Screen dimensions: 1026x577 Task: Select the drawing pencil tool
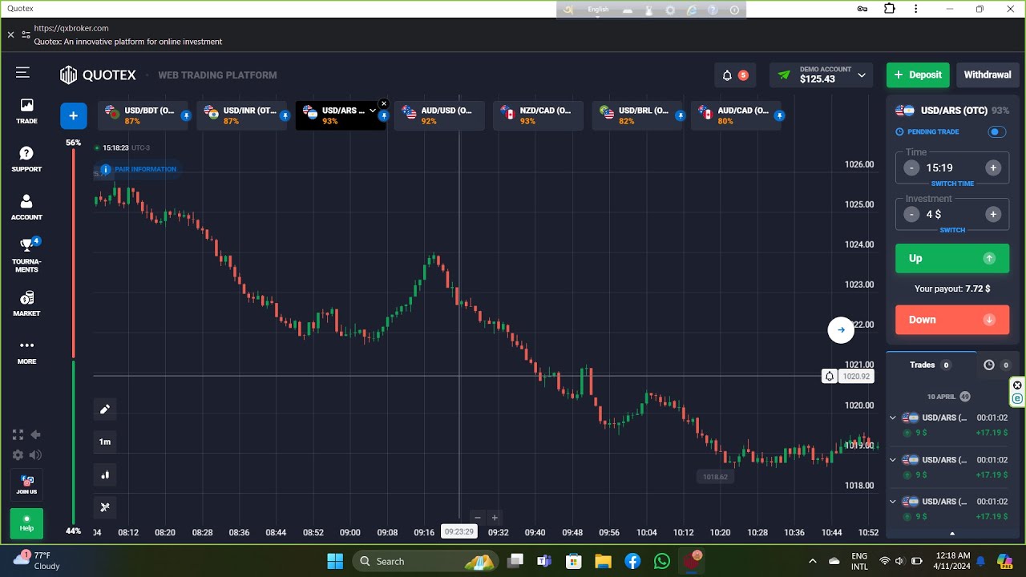pos(105,410)
